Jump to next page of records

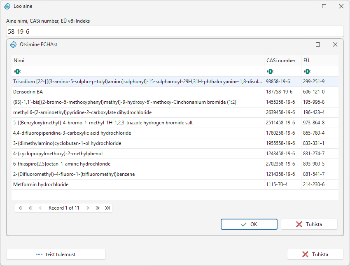pos(98,208)
